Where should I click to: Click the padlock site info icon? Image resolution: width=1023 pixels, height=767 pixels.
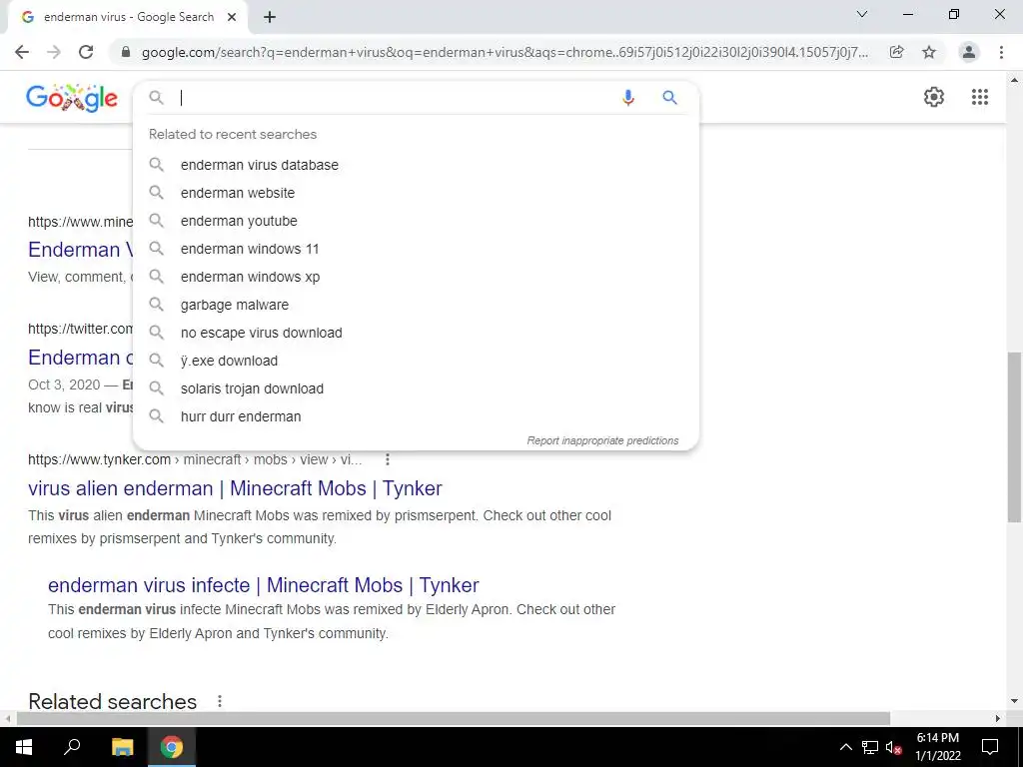[x=126, y=52]
